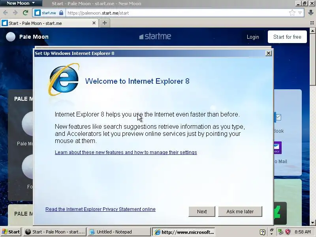Click the Start for free button

click(x=287, y=37)
